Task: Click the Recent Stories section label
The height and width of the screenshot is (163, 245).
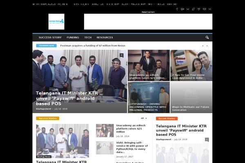Action: (x=167, y=119)
